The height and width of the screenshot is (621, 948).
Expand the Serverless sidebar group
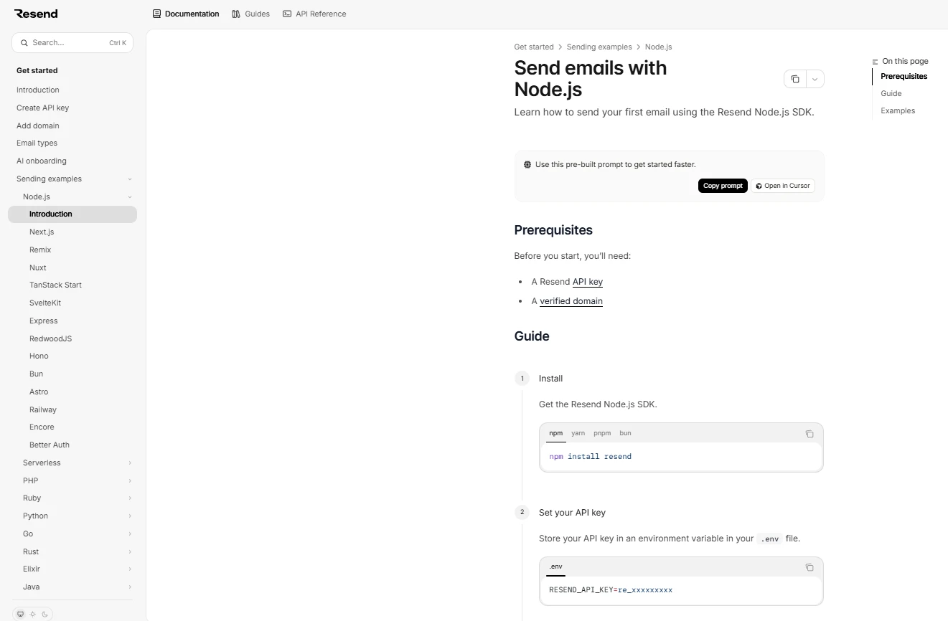130,463
